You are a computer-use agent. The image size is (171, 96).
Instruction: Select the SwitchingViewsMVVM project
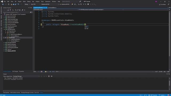pyautogui.click(x=13, y=48)
